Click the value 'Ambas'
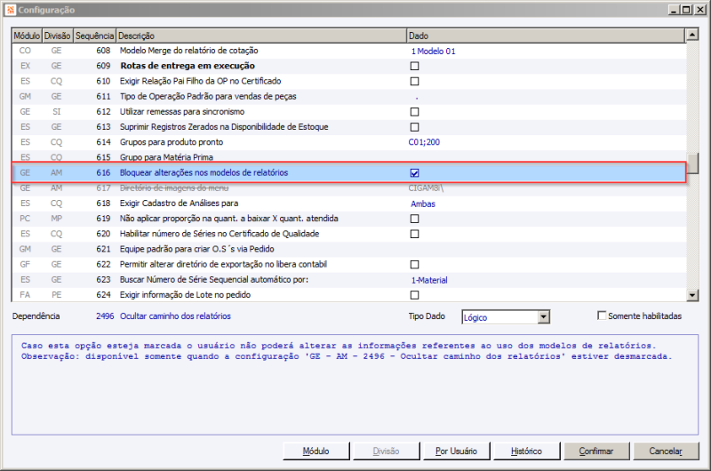Viewport: 711px width, 471px height. 423,204
